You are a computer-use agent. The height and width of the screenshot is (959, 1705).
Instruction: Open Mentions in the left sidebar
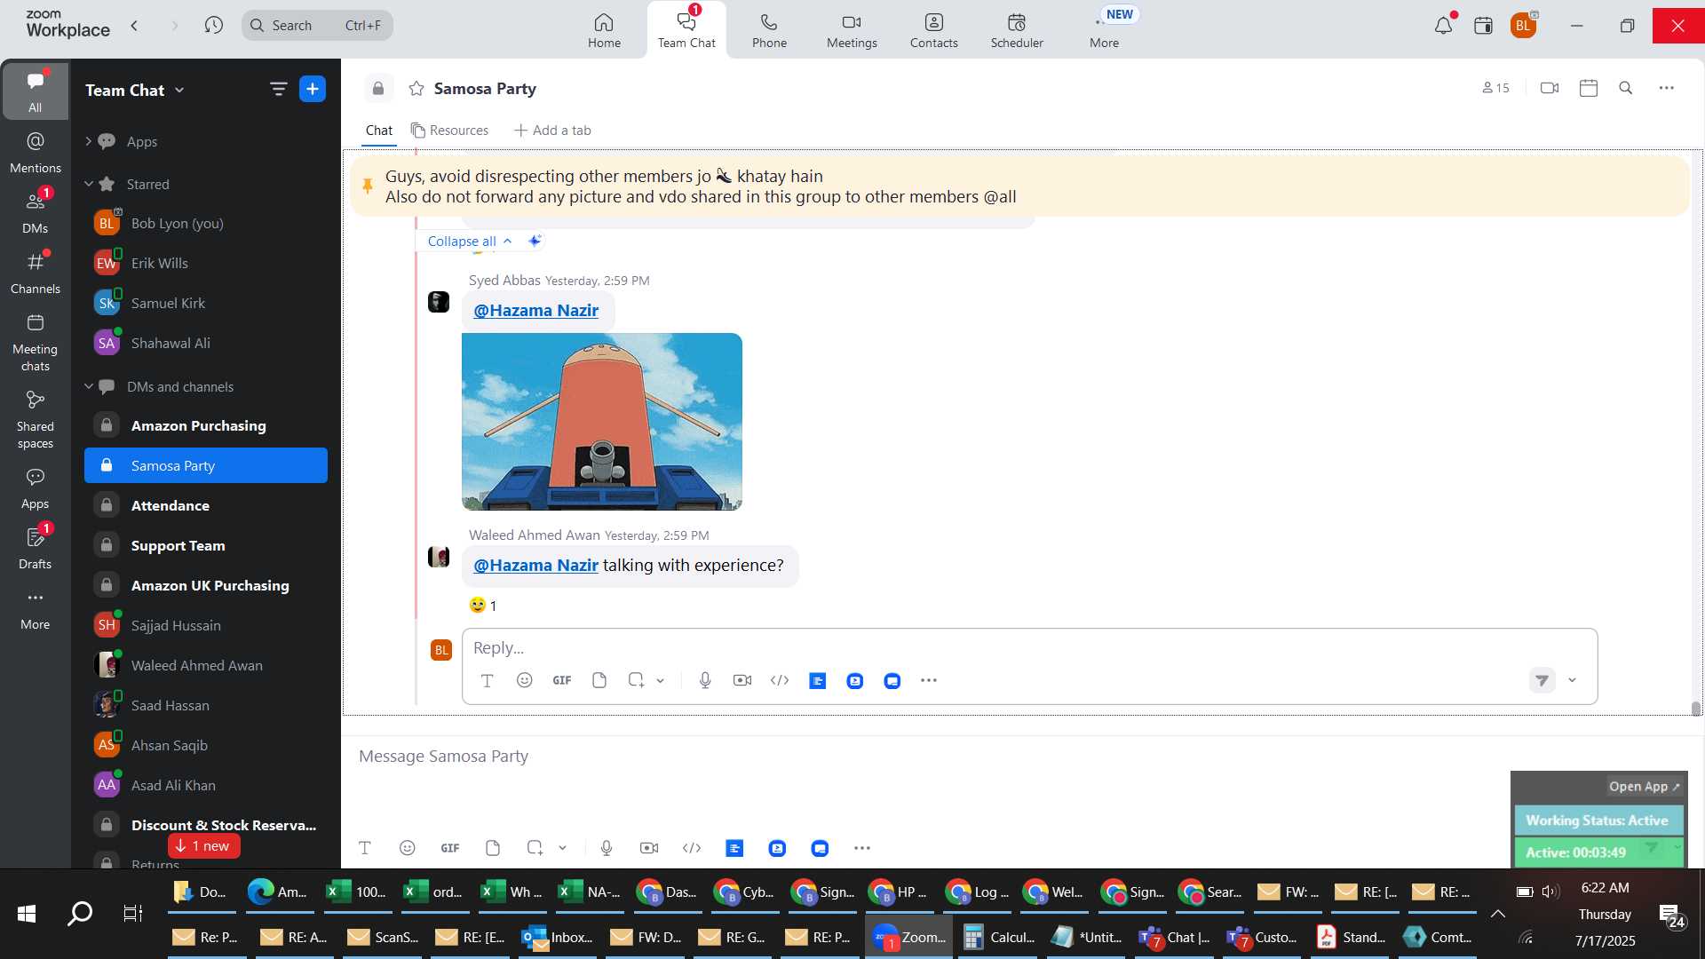click(36, 153)
